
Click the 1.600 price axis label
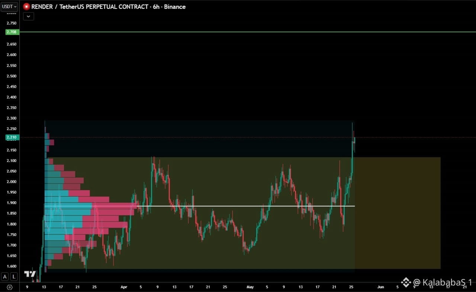[12, 266]
